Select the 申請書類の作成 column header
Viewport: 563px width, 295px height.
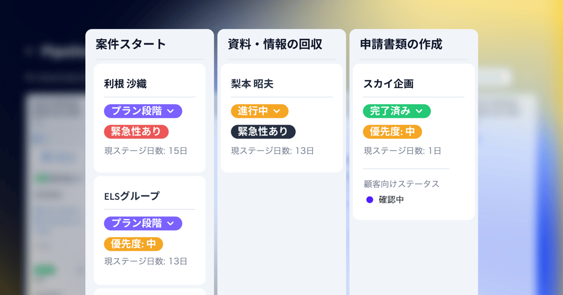401,44
